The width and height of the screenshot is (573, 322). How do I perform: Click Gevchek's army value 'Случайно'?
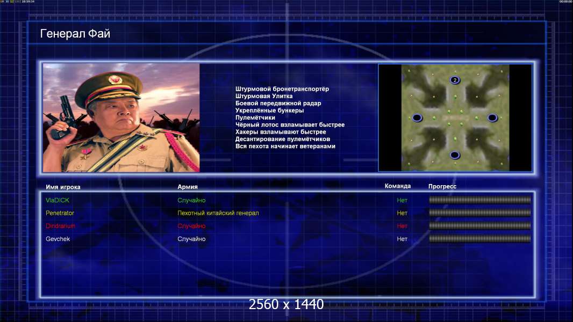click(x=191, y=239)
